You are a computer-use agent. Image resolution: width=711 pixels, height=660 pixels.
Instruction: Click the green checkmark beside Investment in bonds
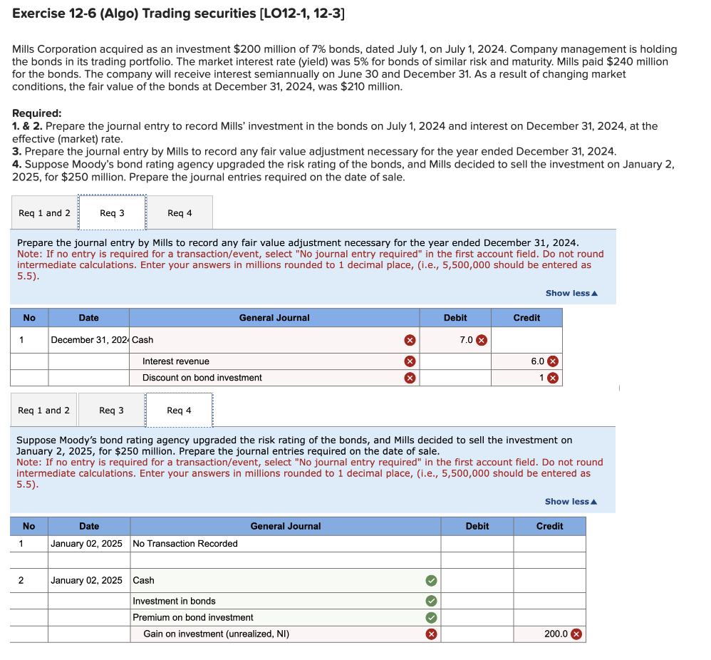tap(431, 601)
